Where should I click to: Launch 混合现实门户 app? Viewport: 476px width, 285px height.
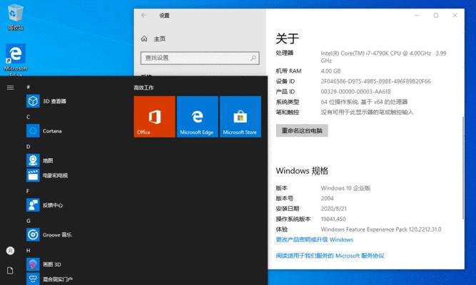49,279
